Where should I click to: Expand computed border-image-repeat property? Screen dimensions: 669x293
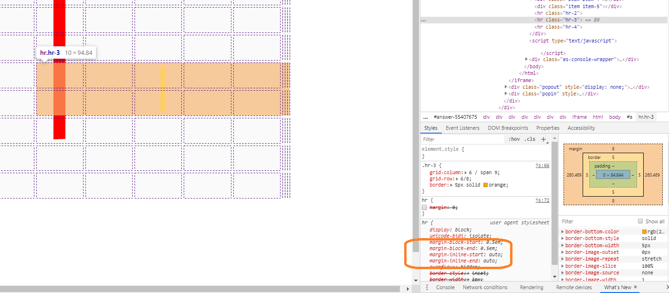pos(563,259)
